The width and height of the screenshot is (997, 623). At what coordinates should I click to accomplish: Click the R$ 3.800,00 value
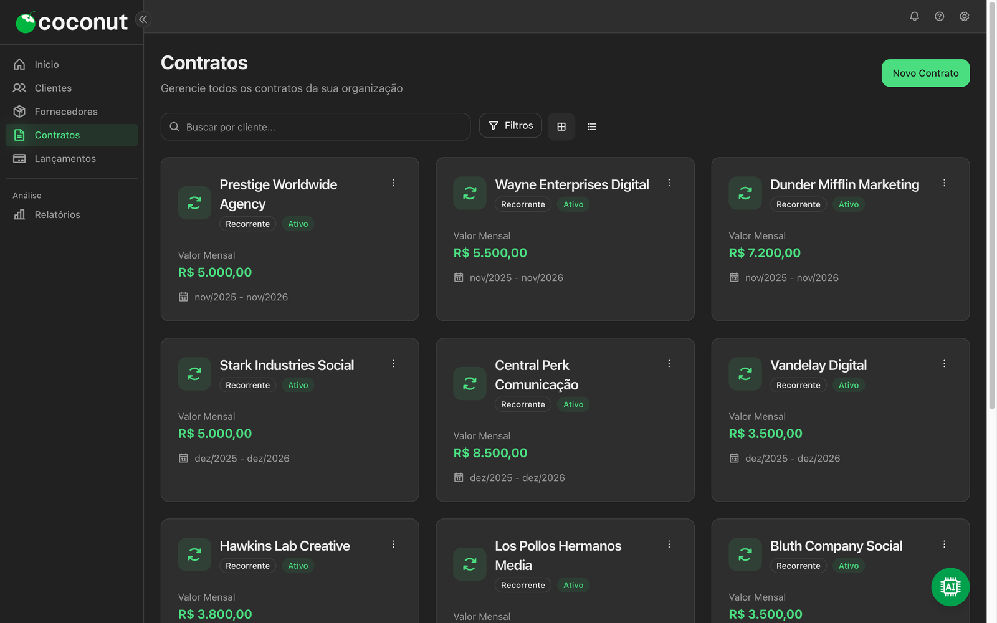click(x=215, y=614)
